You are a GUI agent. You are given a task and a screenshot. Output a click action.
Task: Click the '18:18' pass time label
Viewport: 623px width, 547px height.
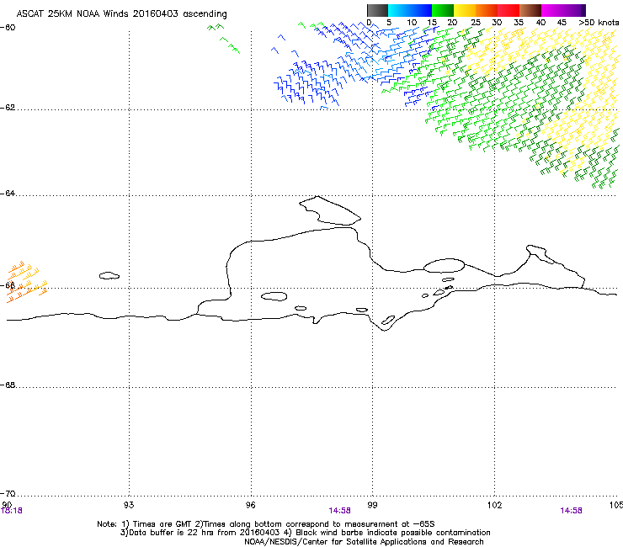(x=12, y=511)
